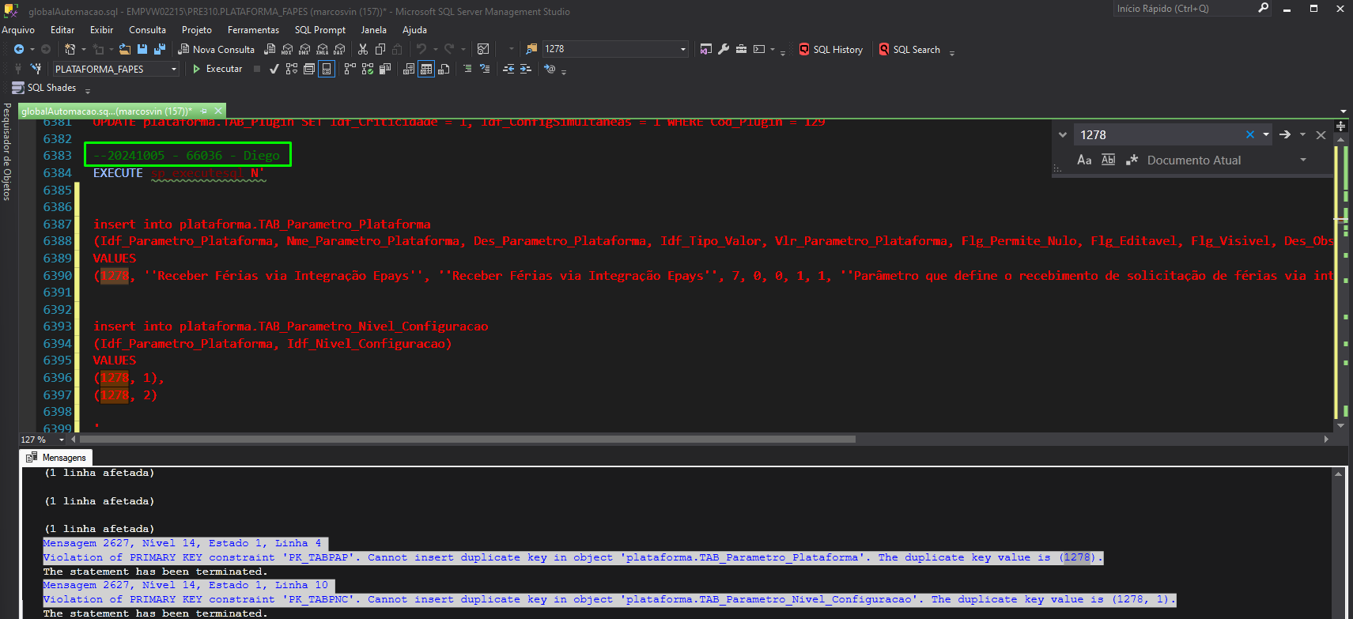Click the Find in Files folder icon

click(x=531, y=49)
